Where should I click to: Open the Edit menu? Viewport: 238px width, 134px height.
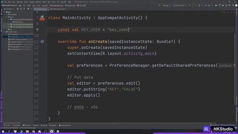pyautogui.click(x=9, y=2)
